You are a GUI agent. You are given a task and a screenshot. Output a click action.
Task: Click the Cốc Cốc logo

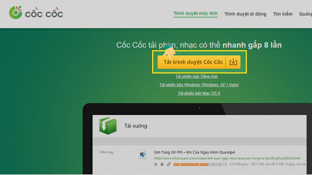(x=36, y=13)
